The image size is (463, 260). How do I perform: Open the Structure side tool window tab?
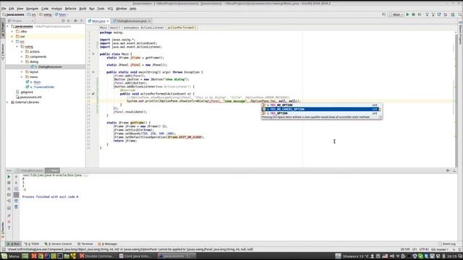pyautogui.click(x=3, y=52)
